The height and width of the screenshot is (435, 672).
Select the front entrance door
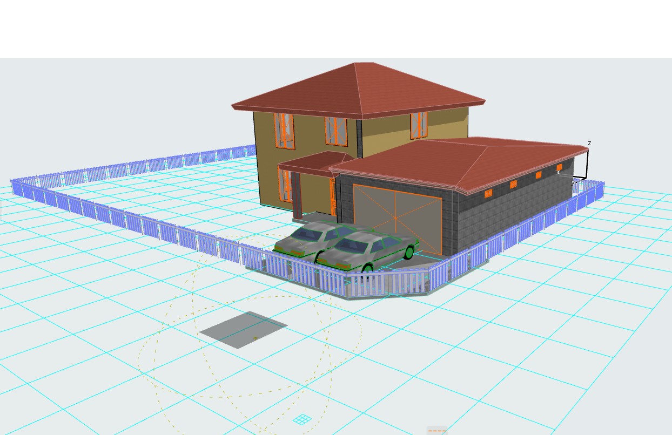333,198
